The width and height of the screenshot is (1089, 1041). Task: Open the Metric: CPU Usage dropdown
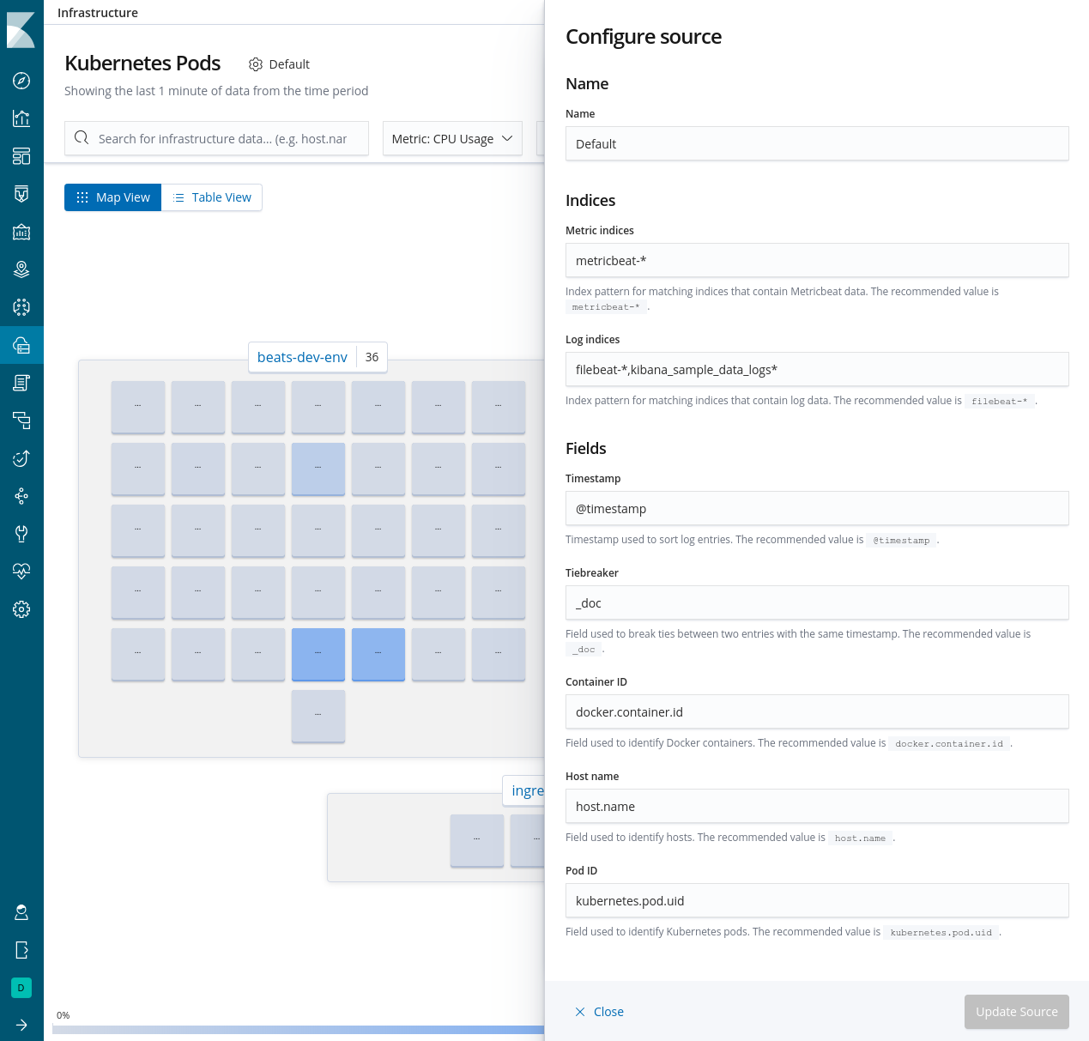[x=452, y=138]
